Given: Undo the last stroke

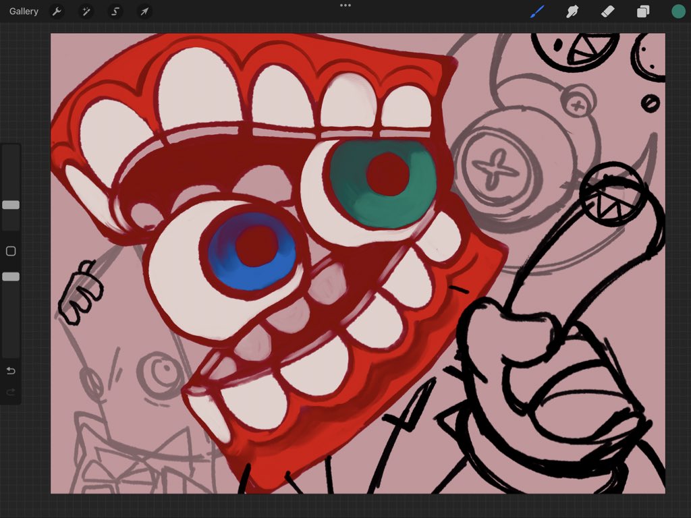Looking at the screenshot, I should pyautogui.click(x=11, y=371).
